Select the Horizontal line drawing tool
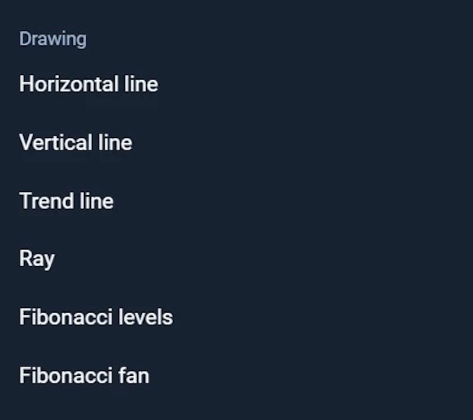Viewport: 473px width, 420px height. click(x=89, y=84)
